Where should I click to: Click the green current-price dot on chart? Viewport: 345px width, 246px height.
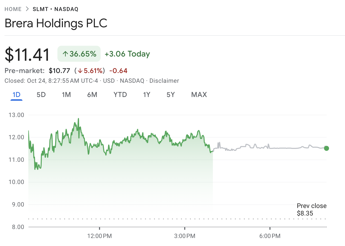(327, 148)
